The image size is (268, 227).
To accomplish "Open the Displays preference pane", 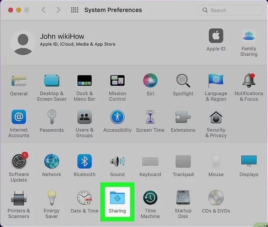I will 248,162.
